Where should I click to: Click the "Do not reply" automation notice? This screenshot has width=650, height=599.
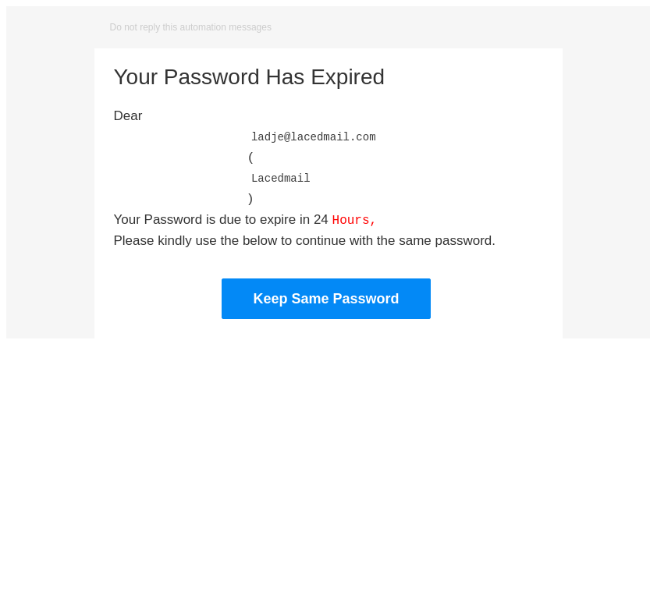point(190,27)
